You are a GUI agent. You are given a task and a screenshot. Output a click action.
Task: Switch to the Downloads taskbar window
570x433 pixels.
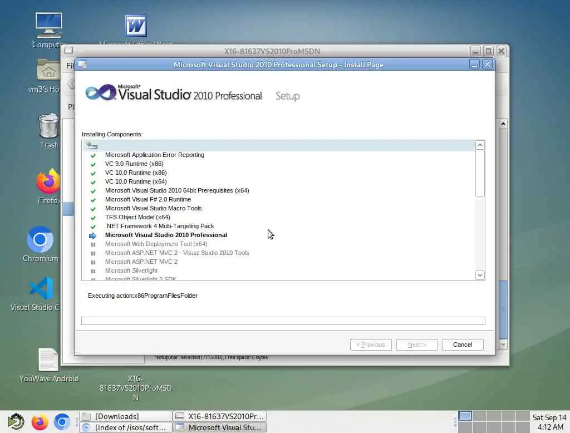click(126, 416)
